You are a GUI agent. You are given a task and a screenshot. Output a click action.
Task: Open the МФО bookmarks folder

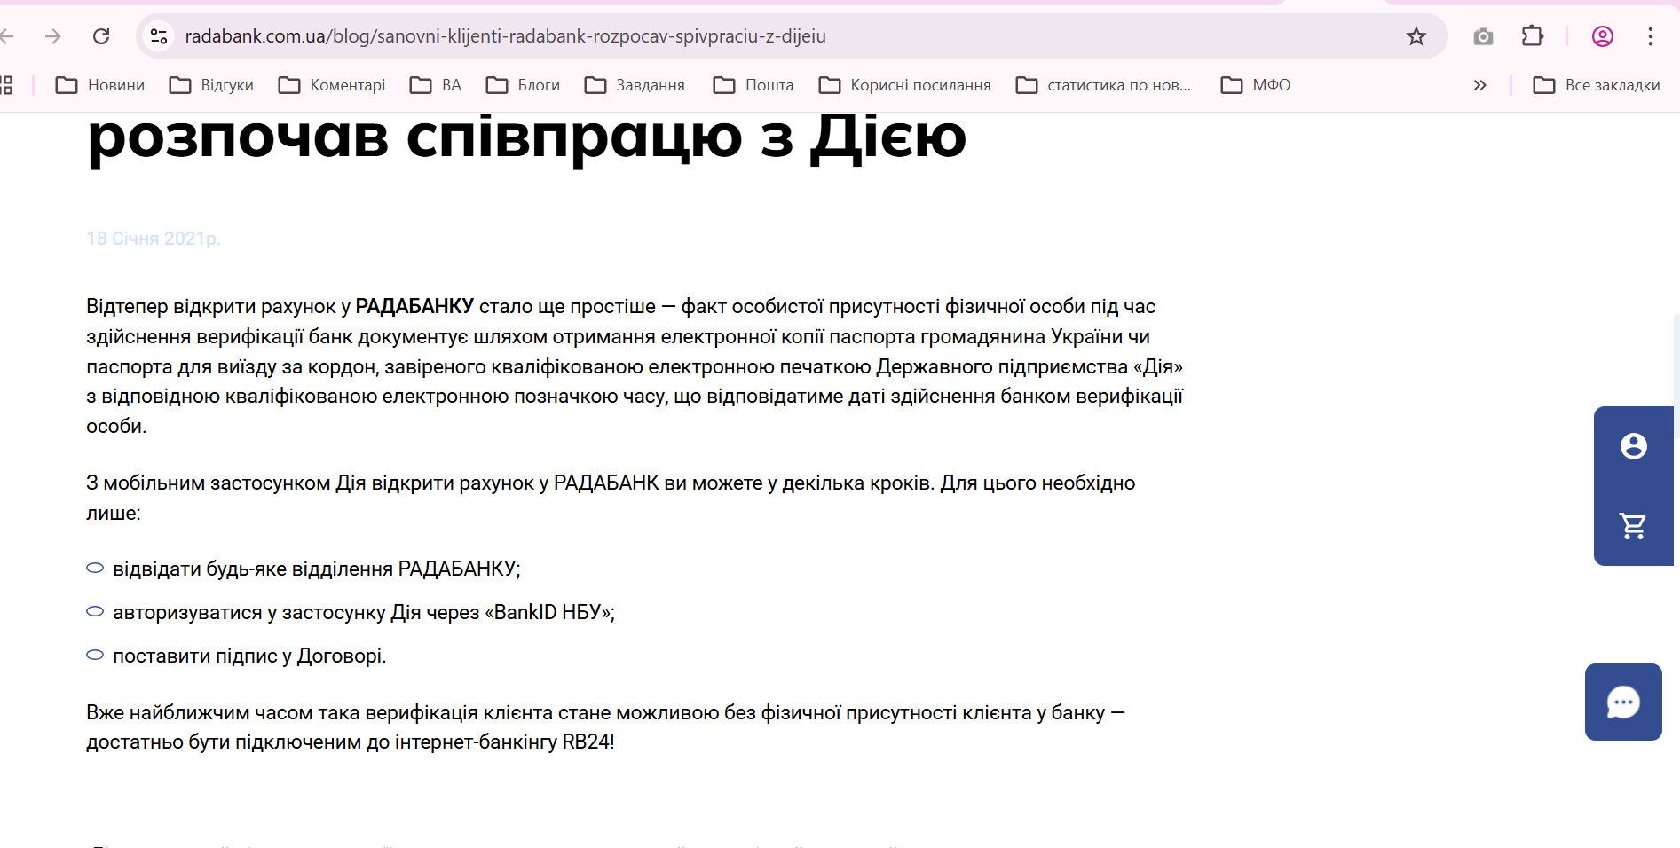click(x=1256, y=85)
